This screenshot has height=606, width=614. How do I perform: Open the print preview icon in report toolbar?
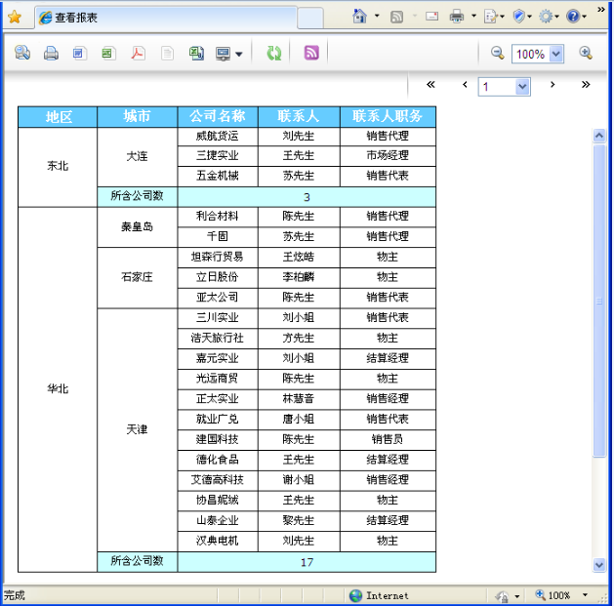[22, 53]
